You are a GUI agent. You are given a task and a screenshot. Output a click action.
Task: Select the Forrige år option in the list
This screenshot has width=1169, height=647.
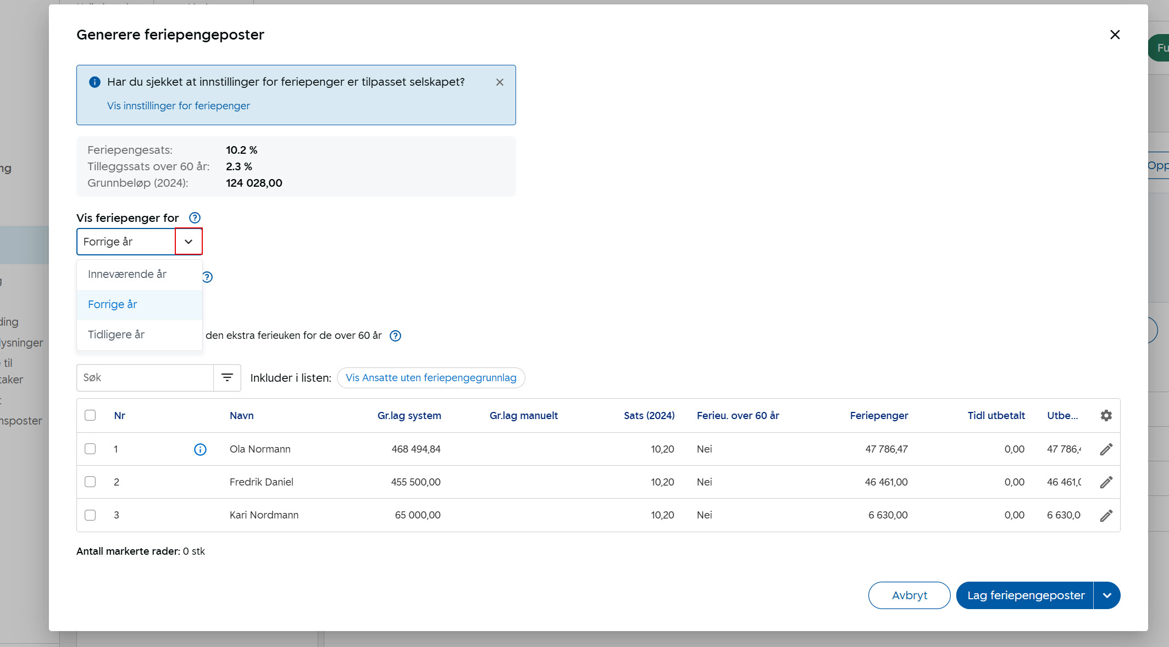pos(113,304)
